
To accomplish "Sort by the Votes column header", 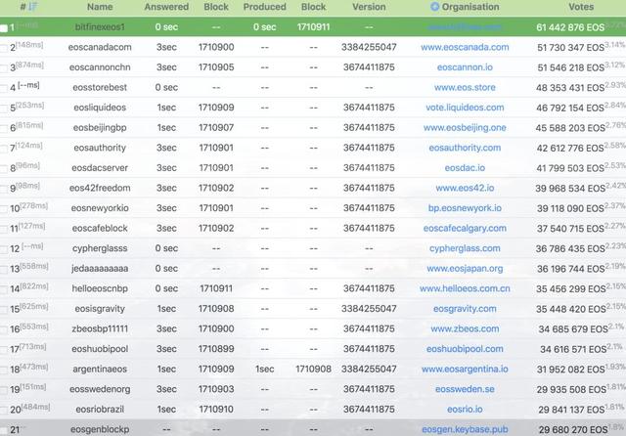I will click(581, 7).
